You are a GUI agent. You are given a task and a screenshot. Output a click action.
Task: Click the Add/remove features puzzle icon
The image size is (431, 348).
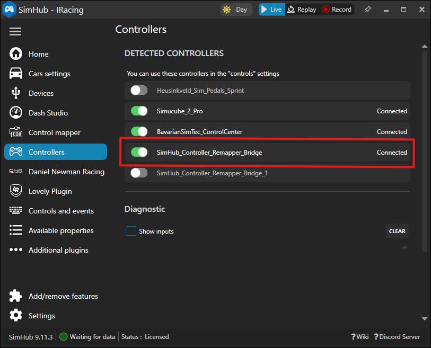pos(16,296)
